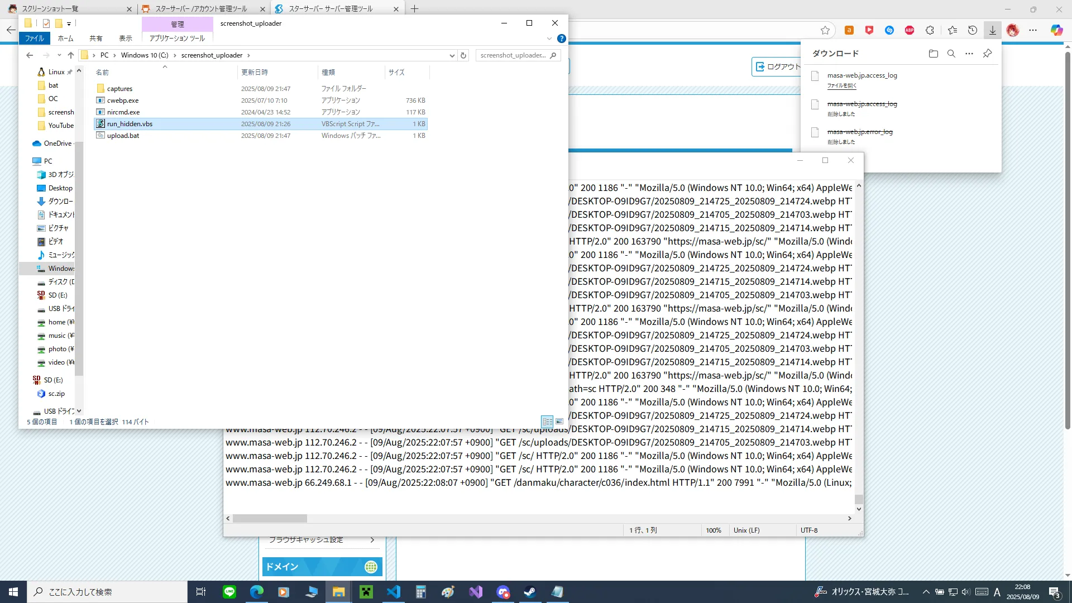Open the Steam taskbar icon
1072x603 pixels.
529,592
